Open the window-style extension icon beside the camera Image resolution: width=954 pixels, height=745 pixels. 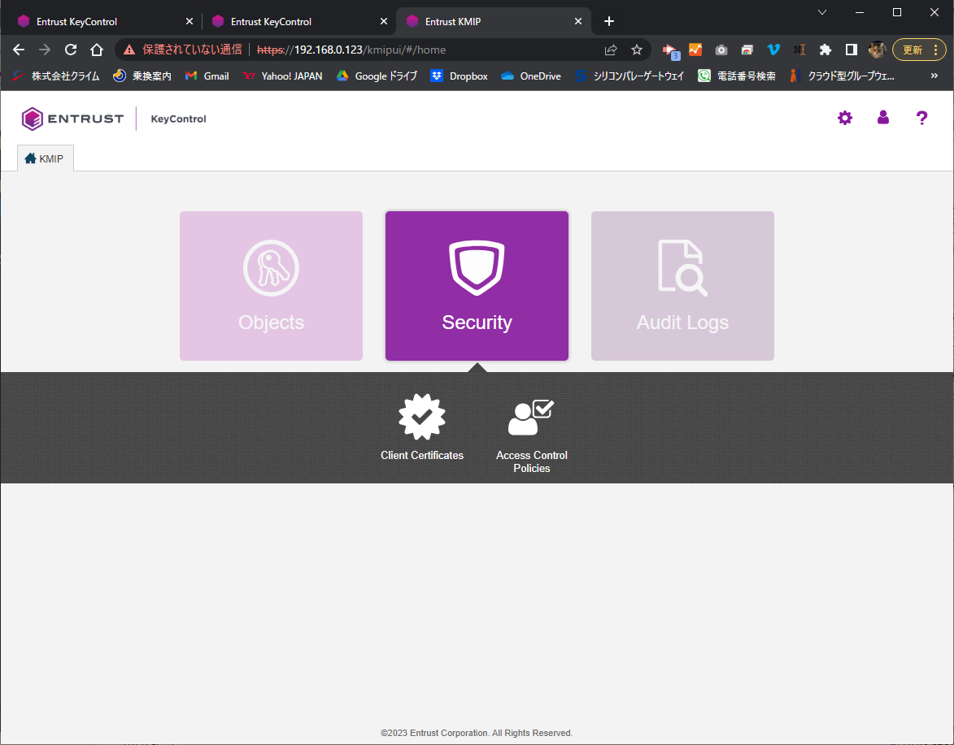tap(747, 50)
